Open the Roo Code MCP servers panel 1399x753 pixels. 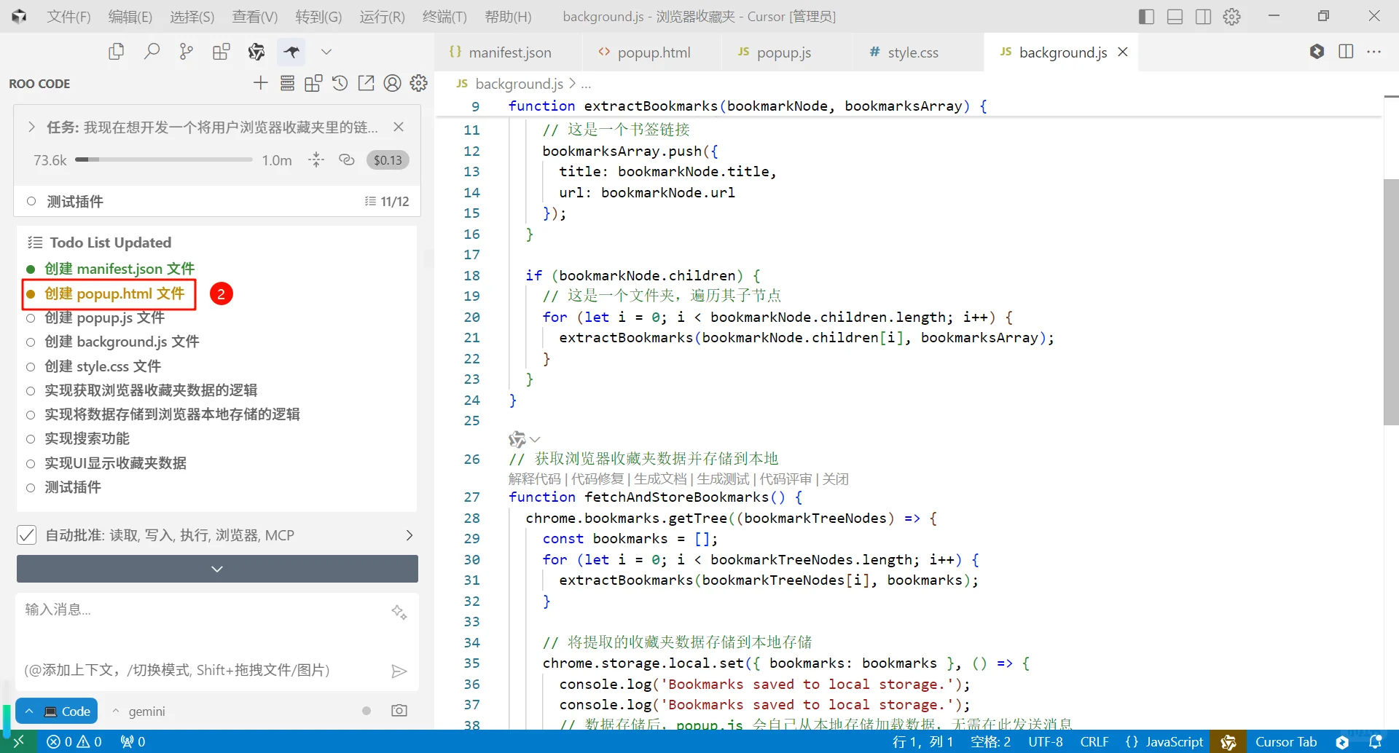(287, 83)
